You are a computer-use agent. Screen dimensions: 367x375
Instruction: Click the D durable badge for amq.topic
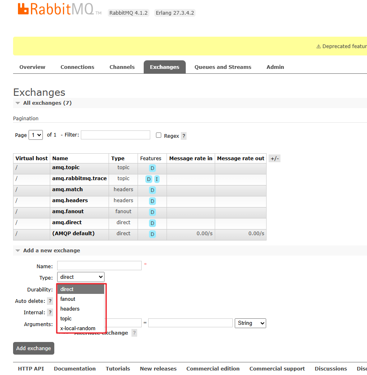coord(152,168)
